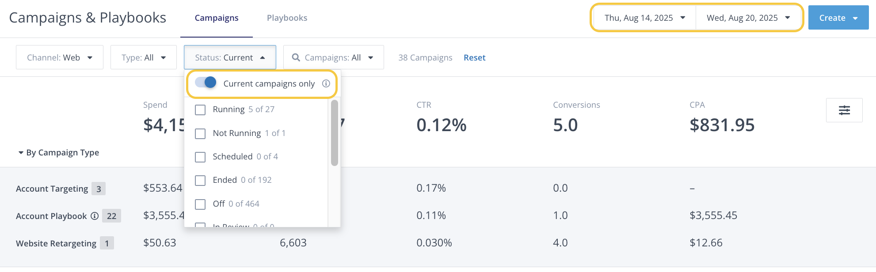Screen dimensions: 876x272
Task: Click the blue Create button
Action: 838,18
